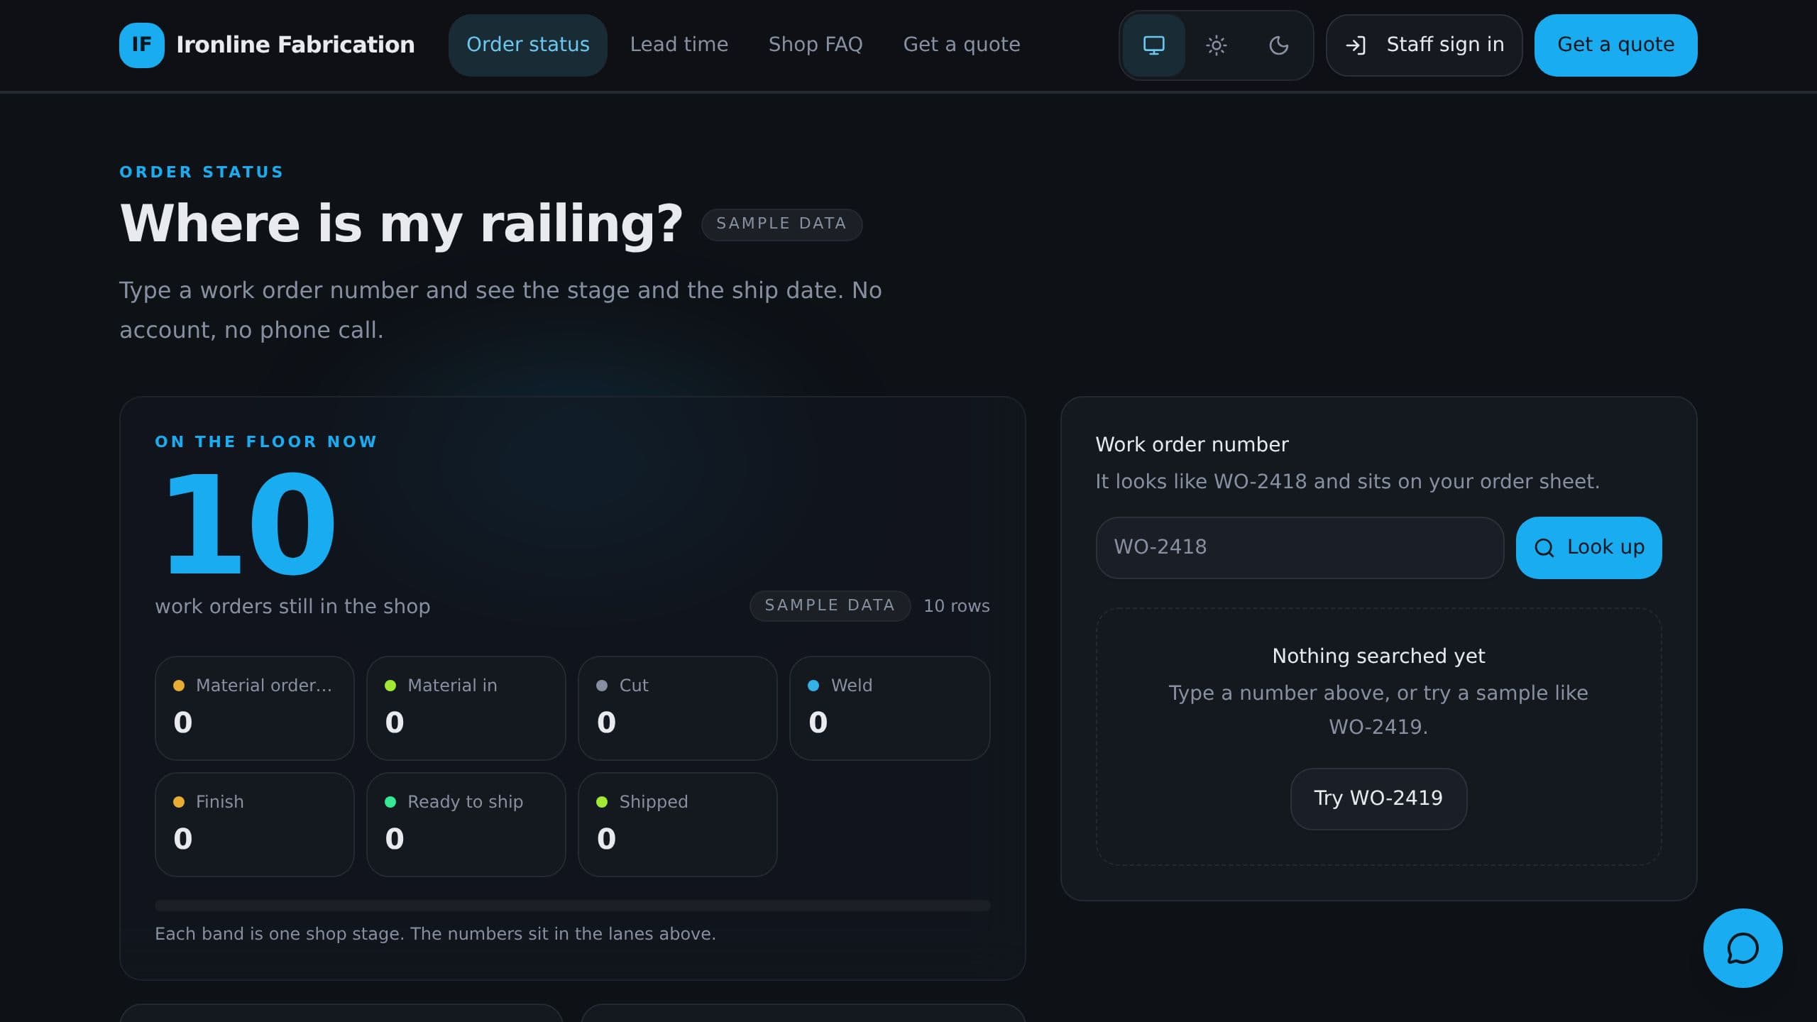Click the sign-in arrow icon

click(1355, 45)
